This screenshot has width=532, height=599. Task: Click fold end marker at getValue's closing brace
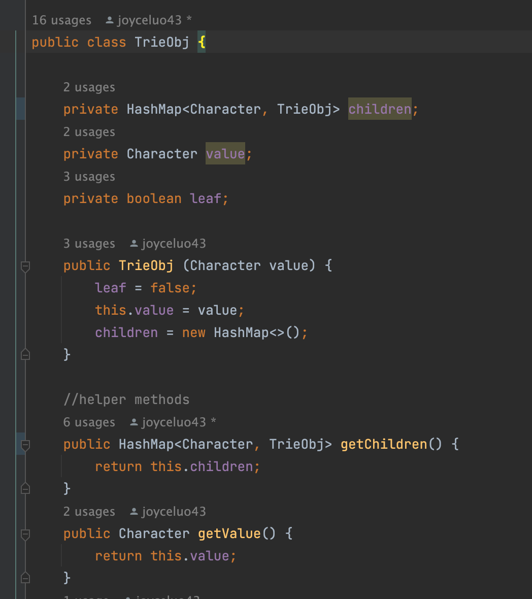tap(25, 578)
